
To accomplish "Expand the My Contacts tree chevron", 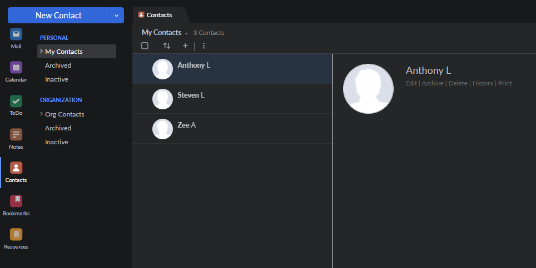I will point(41,51).
